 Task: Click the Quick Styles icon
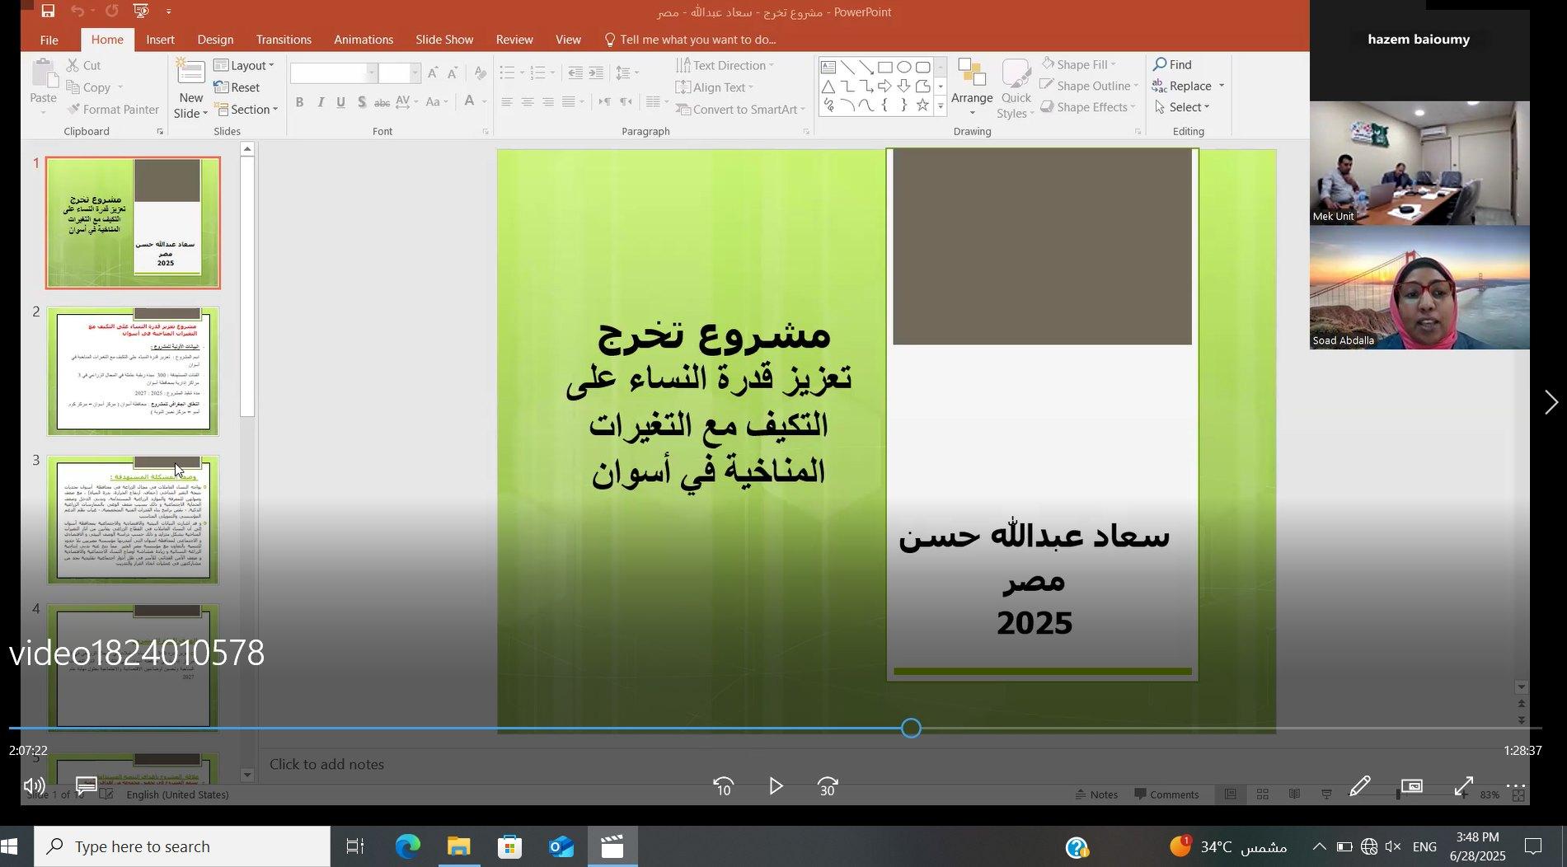(x=1016, y=73)
